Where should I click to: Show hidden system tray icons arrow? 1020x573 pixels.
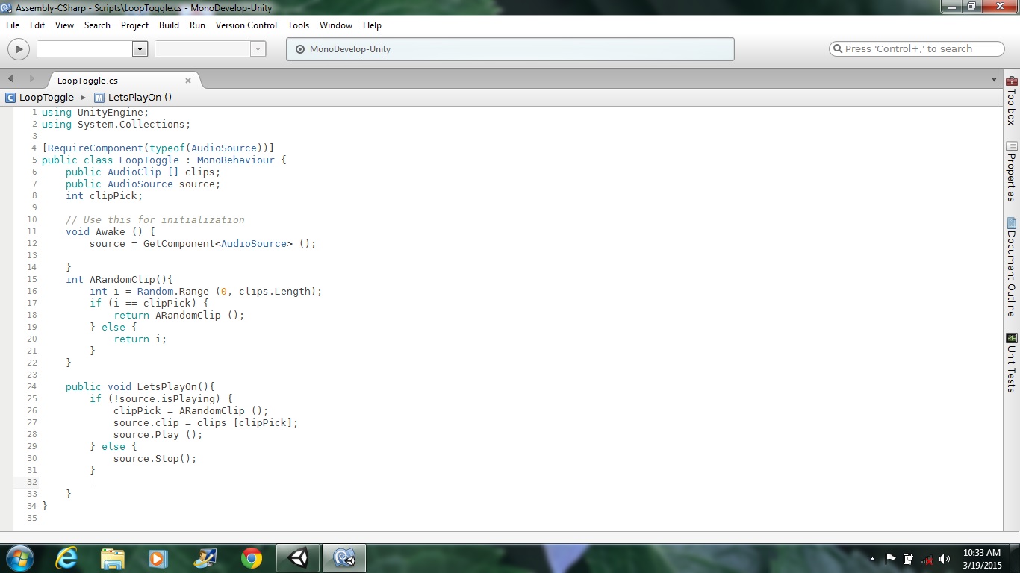872,559
